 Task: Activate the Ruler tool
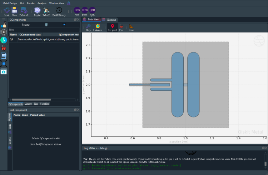(131, 28)
